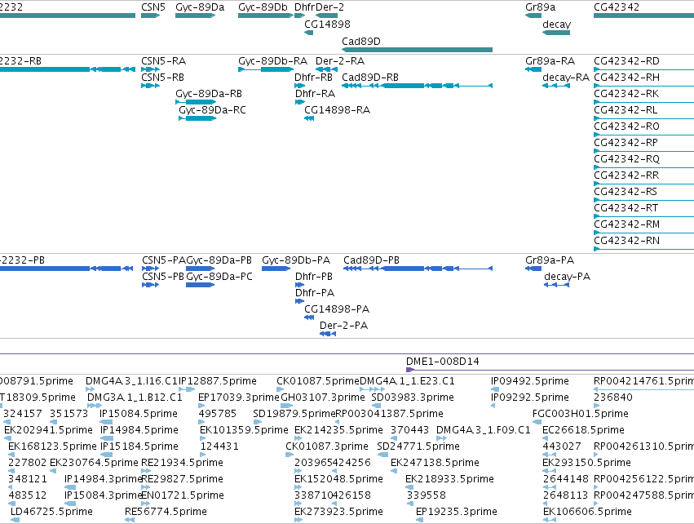Screen dimensions: 694x524
Task: Click EST EP17039.3prime
Action: click(239, 397)
